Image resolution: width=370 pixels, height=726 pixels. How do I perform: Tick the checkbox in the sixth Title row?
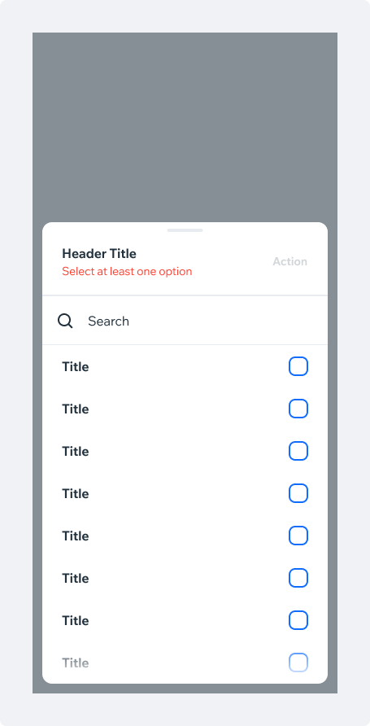tap(298, 579)
